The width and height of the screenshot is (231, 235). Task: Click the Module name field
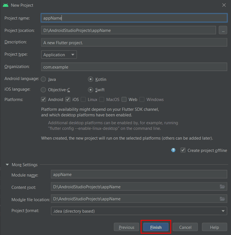[139, 174]
